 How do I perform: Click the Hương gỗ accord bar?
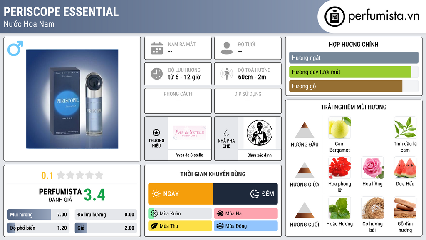(x=354, y=86)
